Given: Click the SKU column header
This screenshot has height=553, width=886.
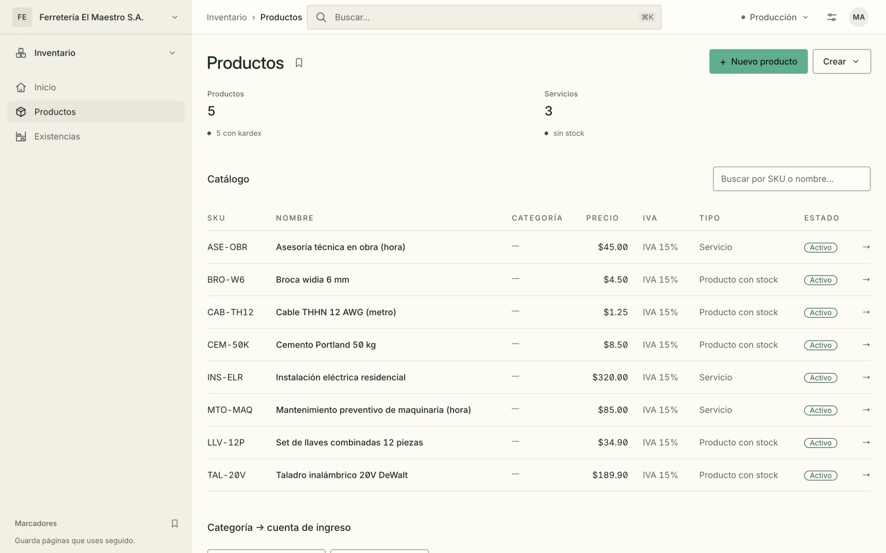Looking at the screenshot, I should pyautogui.click(x=216, y=218).
